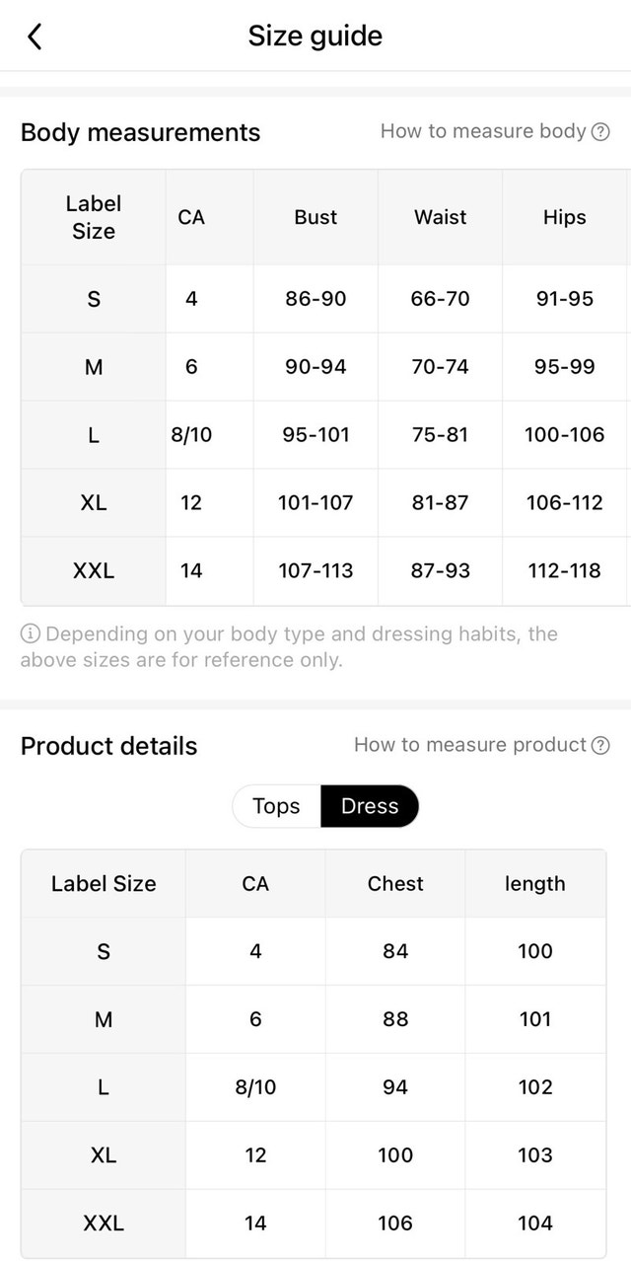Screen dimensions: 631x1261
Task: Tap the info icon beside the sizing disclaimer
Action: point(31,633)
